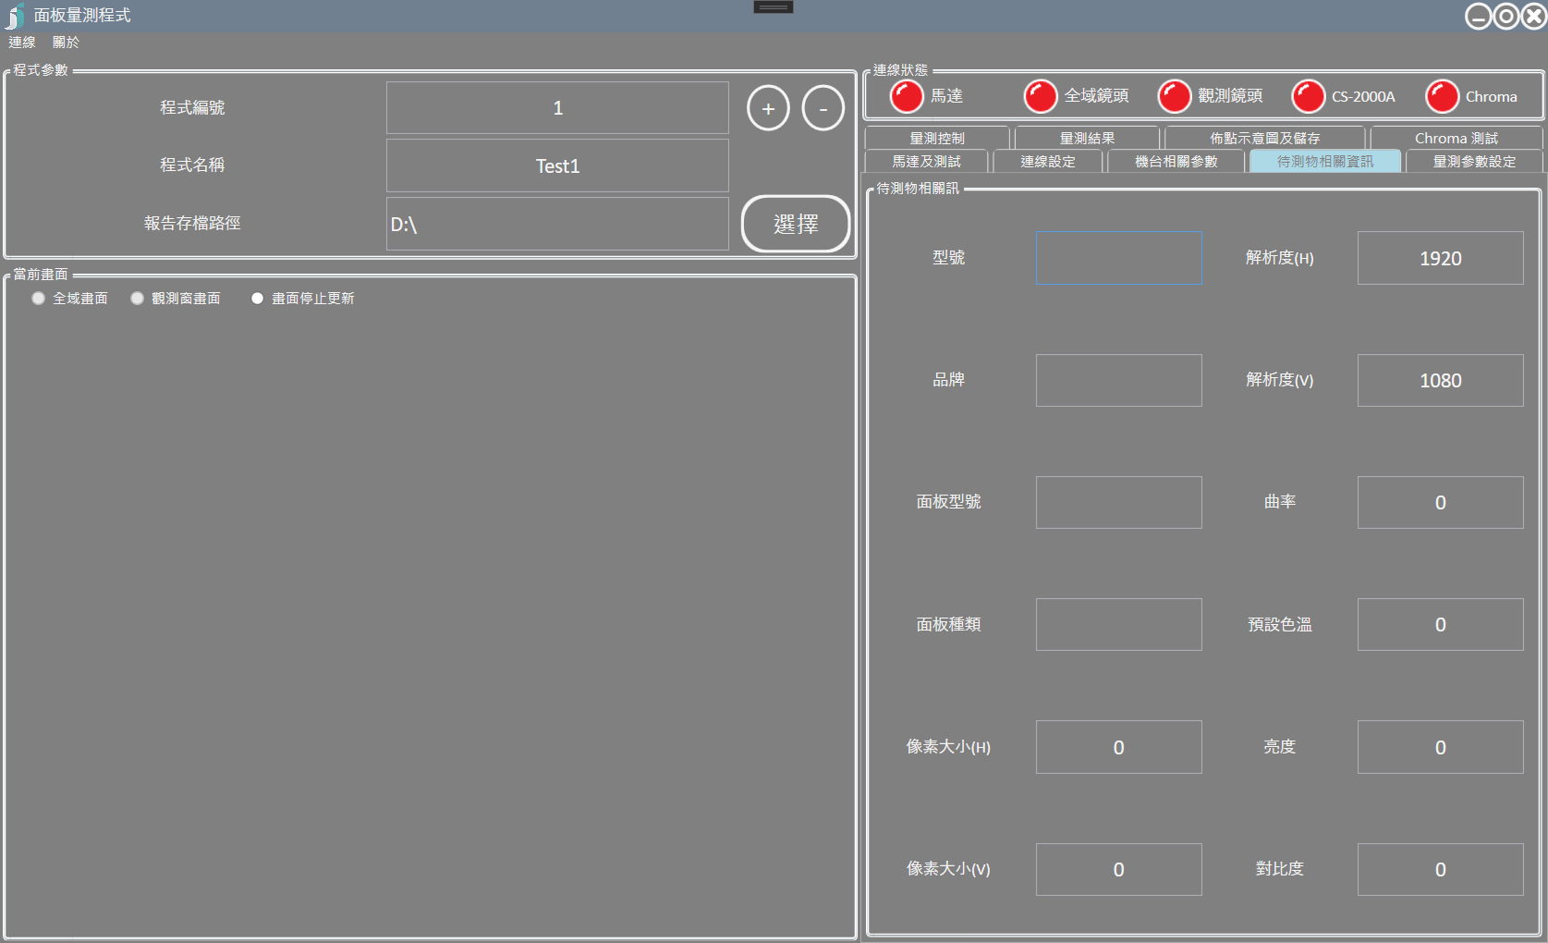
Task: Open the 連線 menu
Action: [x=22, y=43]
